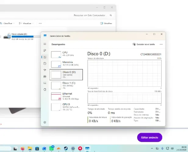Click the Capacidade row in disk details

tap(147, 109)
